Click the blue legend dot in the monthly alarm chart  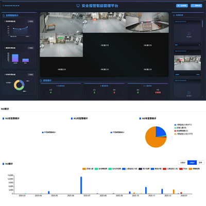111,132
